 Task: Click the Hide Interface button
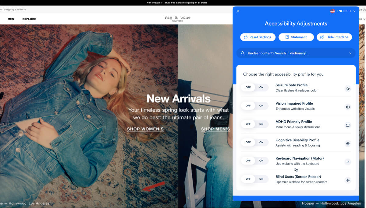(x=334, y=37)
